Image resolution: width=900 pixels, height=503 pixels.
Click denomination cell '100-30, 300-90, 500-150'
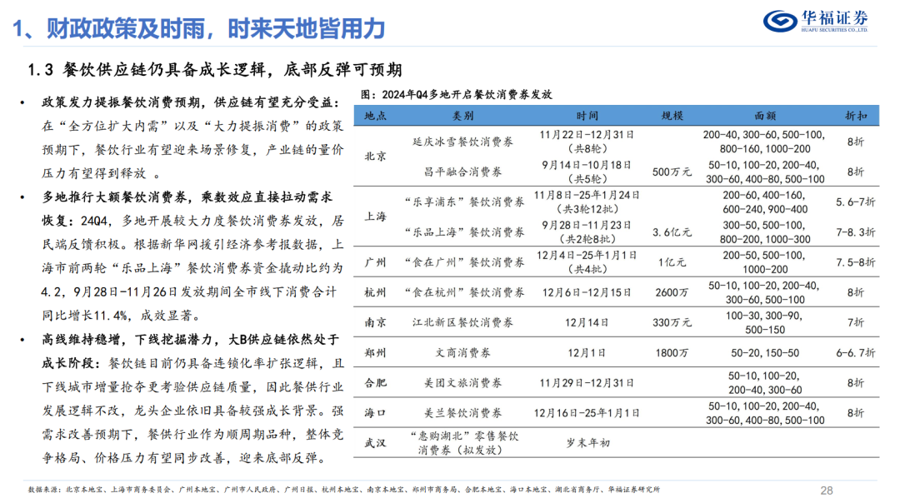click(x=764, y=322)
